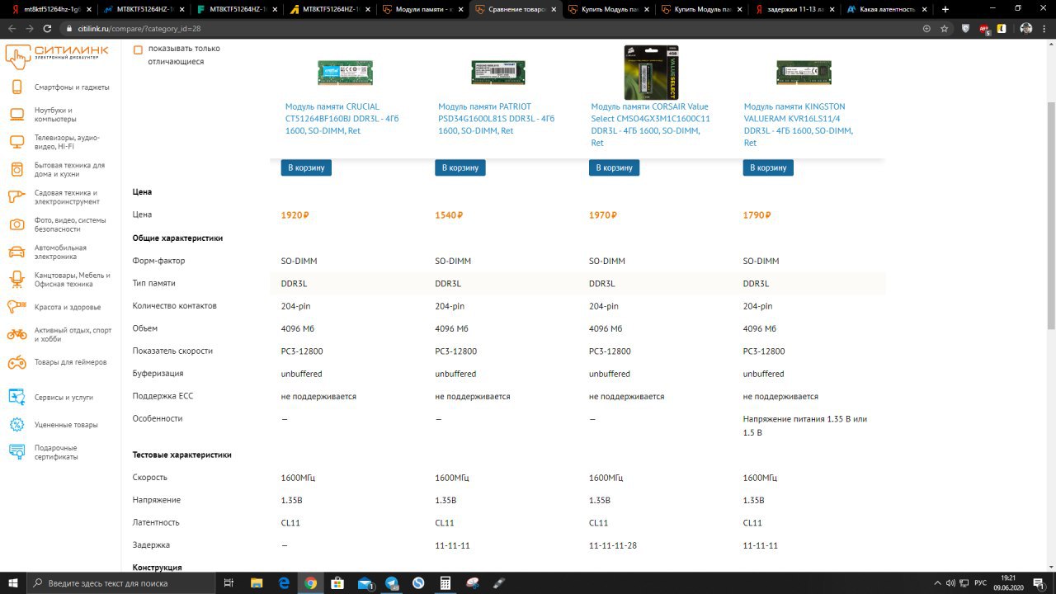Open the Windows notification center icon

[1037, 583]
